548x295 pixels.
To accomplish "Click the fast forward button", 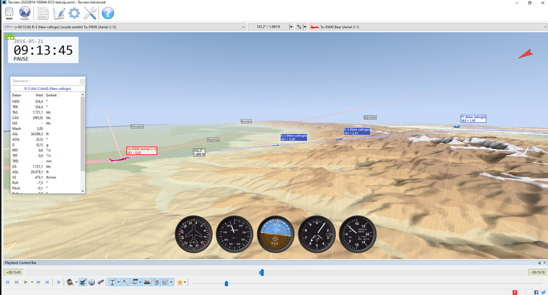I will point(38,282).
